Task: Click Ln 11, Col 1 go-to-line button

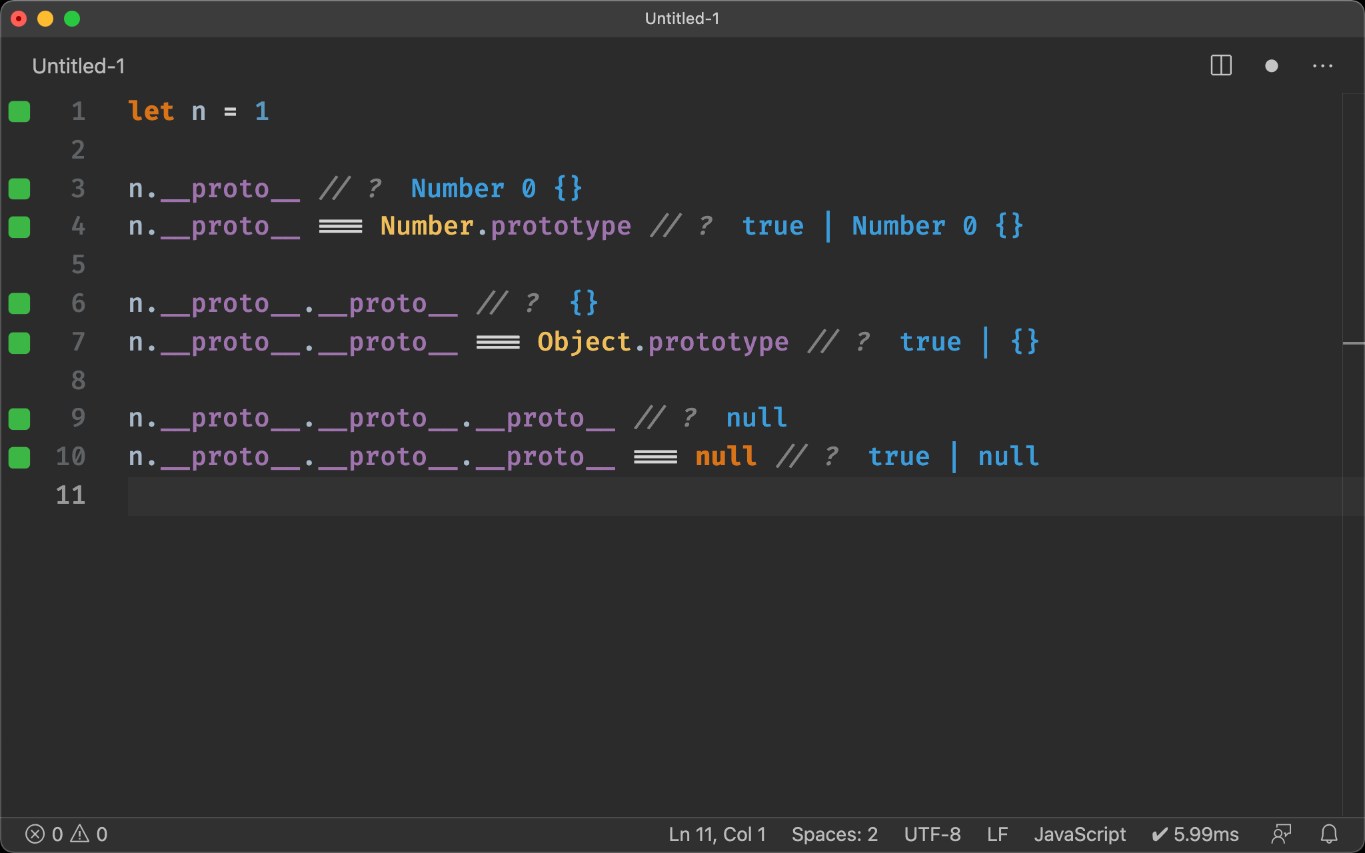Action: [x=717, y=834]
